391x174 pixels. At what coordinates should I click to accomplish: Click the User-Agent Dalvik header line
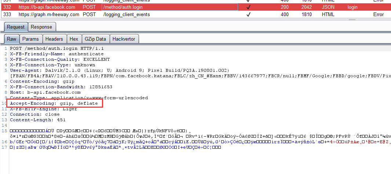tap(120, 70)
